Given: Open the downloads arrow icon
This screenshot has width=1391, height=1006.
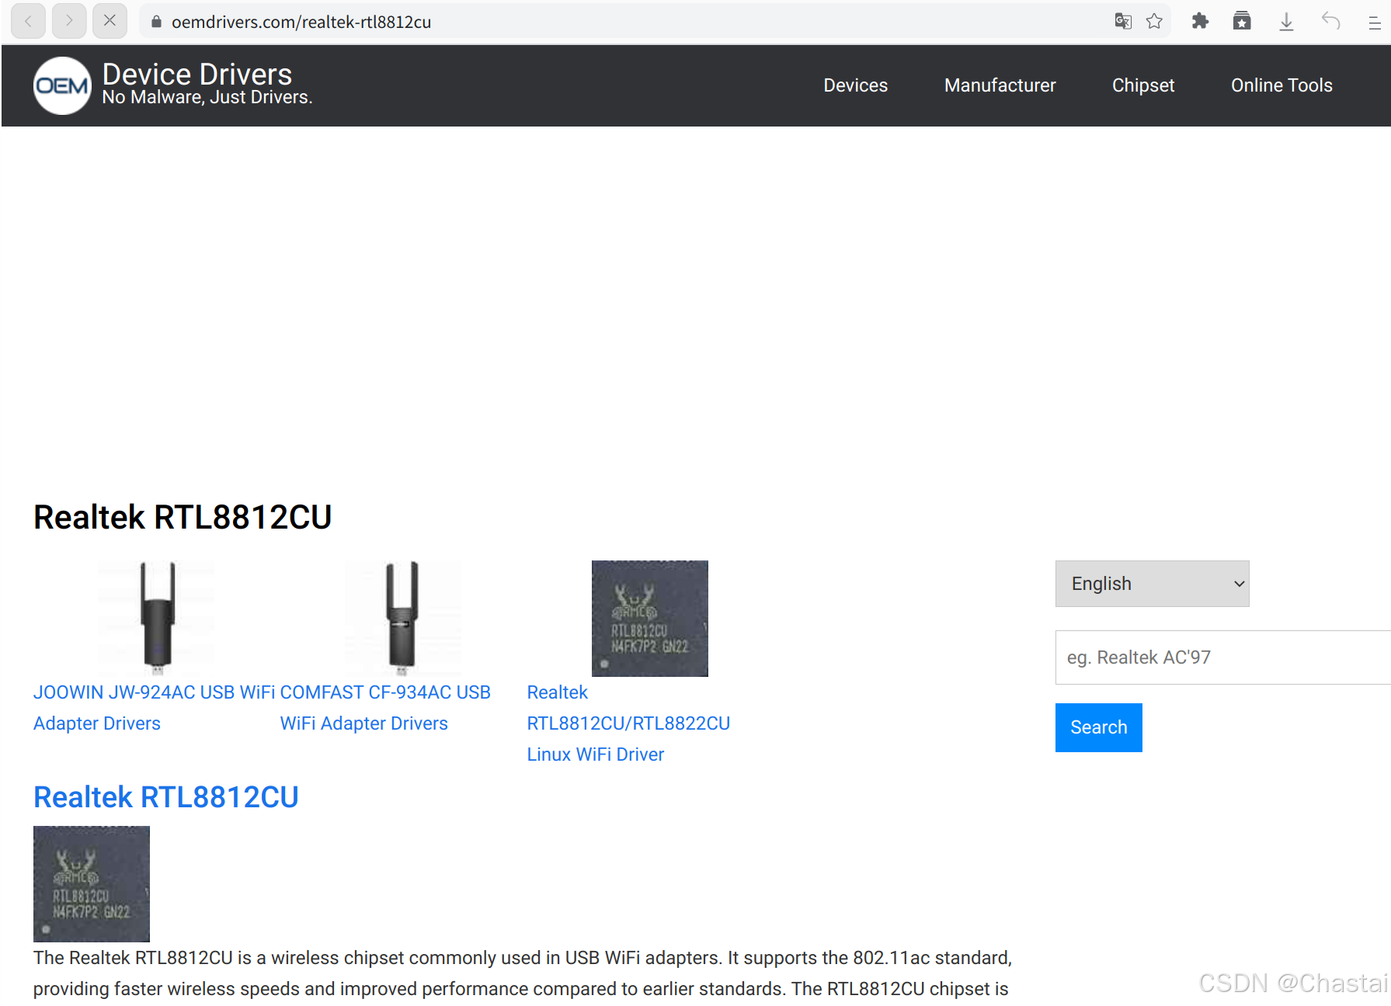Looking at the screenshot, I should click(x=1286, y=21).
